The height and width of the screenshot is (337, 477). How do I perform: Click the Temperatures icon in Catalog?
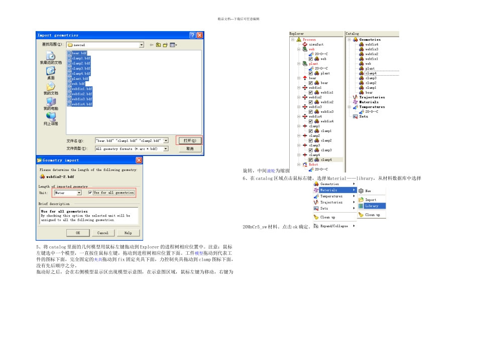coord(355,107)
